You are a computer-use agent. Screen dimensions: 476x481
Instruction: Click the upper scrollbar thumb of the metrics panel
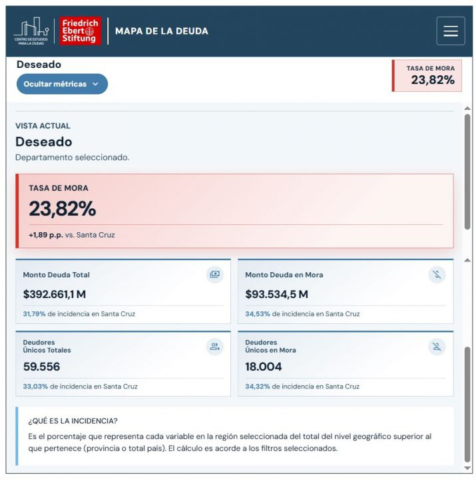[x=467, y=172]
